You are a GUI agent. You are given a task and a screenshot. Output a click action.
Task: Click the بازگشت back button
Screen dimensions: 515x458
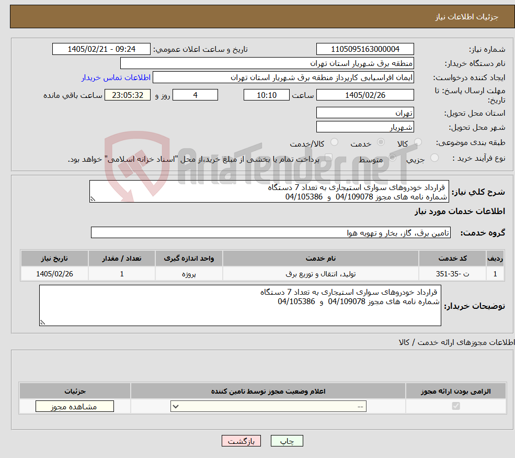[241, 441]
